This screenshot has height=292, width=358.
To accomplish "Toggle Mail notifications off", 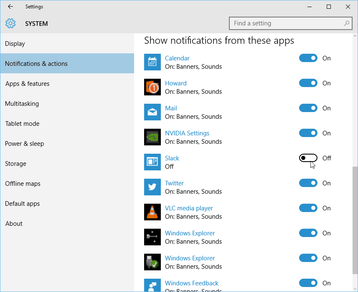I will pos(308,108).
